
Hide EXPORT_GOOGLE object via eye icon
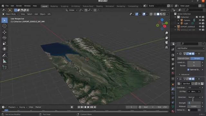coord(200,26)
